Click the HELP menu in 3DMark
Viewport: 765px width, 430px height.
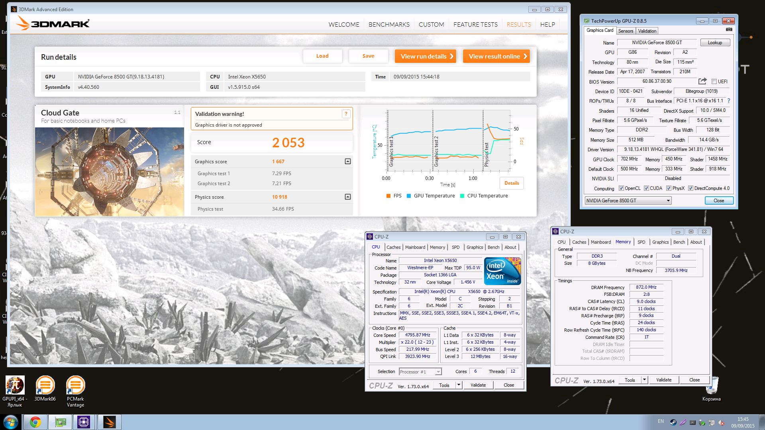tap(547, 25)
